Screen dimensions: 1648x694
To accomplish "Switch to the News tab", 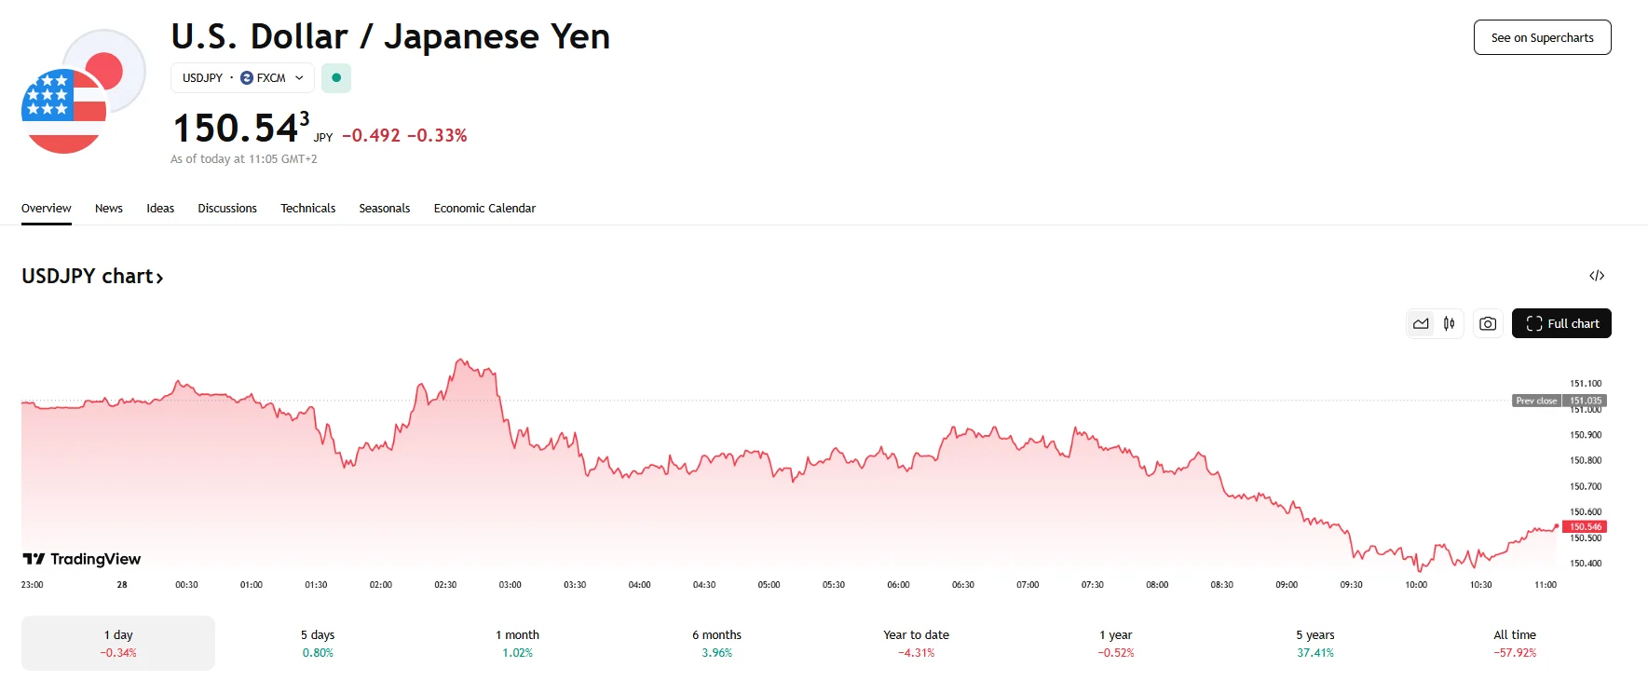I will [x=109, y=209].
